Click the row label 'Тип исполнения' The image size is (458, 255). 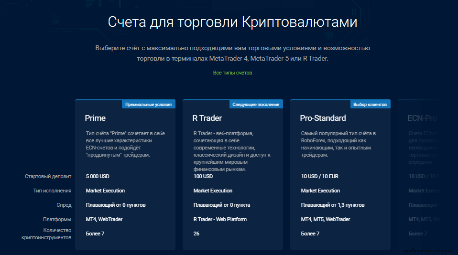(x=52, y=191)
